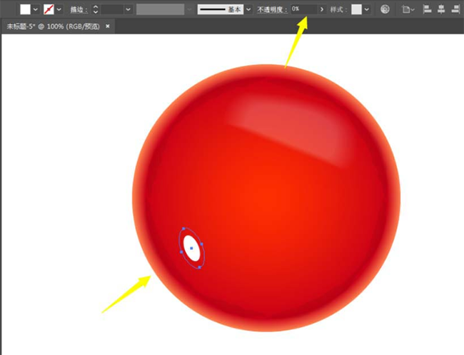Image resolution: width=464 pixels, height=355 pixels.
Task: Open the brush definition dropdown arrow
Action: coord(248,9)
